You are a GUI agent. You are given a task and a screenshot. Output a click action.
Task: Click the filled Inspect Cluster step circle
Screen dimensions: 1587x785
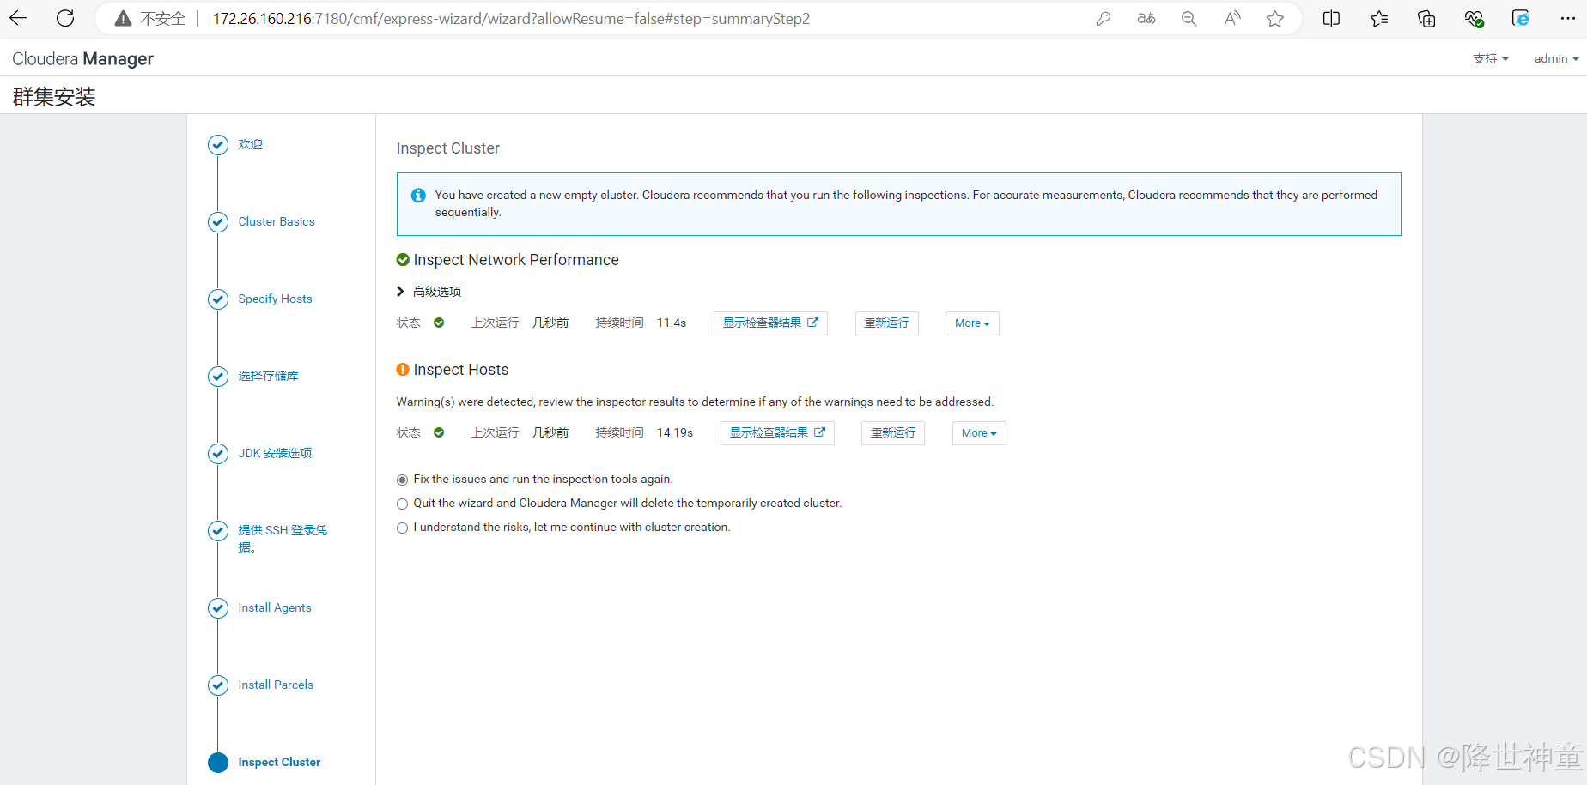(218, 763)
